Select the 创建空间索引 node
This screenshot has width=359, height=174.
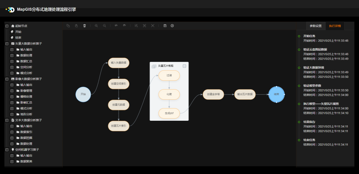pyautogui.click(x=119, y=84)
